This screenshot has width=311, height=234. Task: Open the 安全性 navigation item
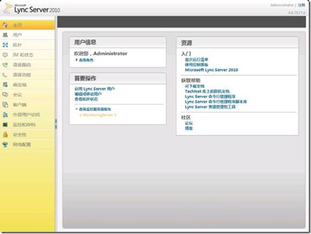click(x=27, y=135)
